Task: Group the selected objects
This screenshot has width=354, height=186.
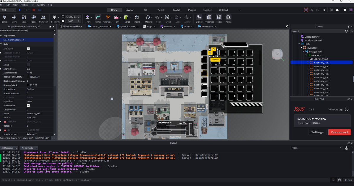Action: [168, 19]
